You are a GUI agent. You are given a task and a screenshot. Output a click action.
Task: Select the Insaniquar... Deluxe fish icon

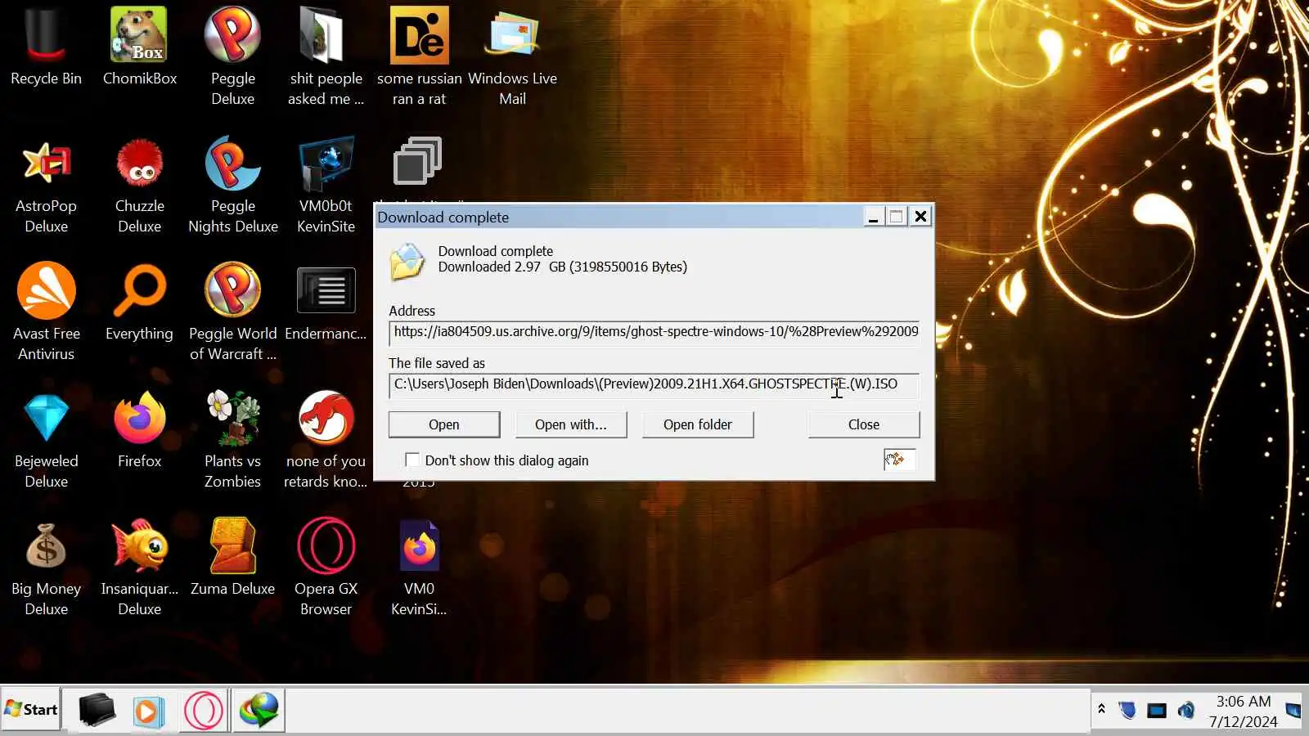pos(139,567)
